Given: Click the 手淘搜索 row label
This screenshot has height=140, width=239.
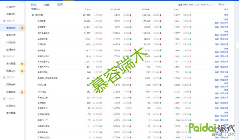Looking at the screenshot, I should click(x=42, y=21).
